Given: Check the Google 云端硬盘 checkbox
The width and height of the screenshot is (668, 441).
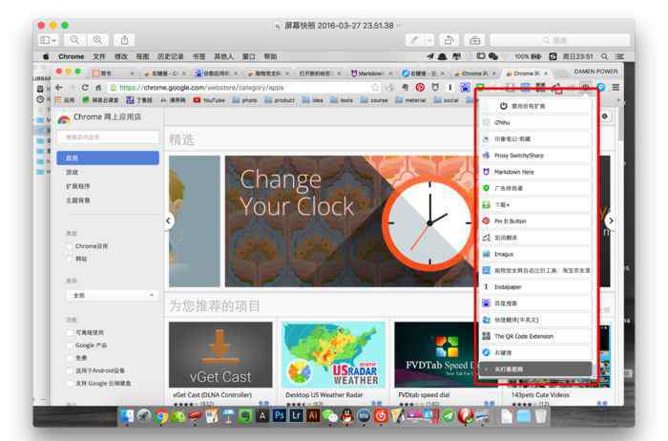Looking at the screenshot, I should (x=70, y=383).
